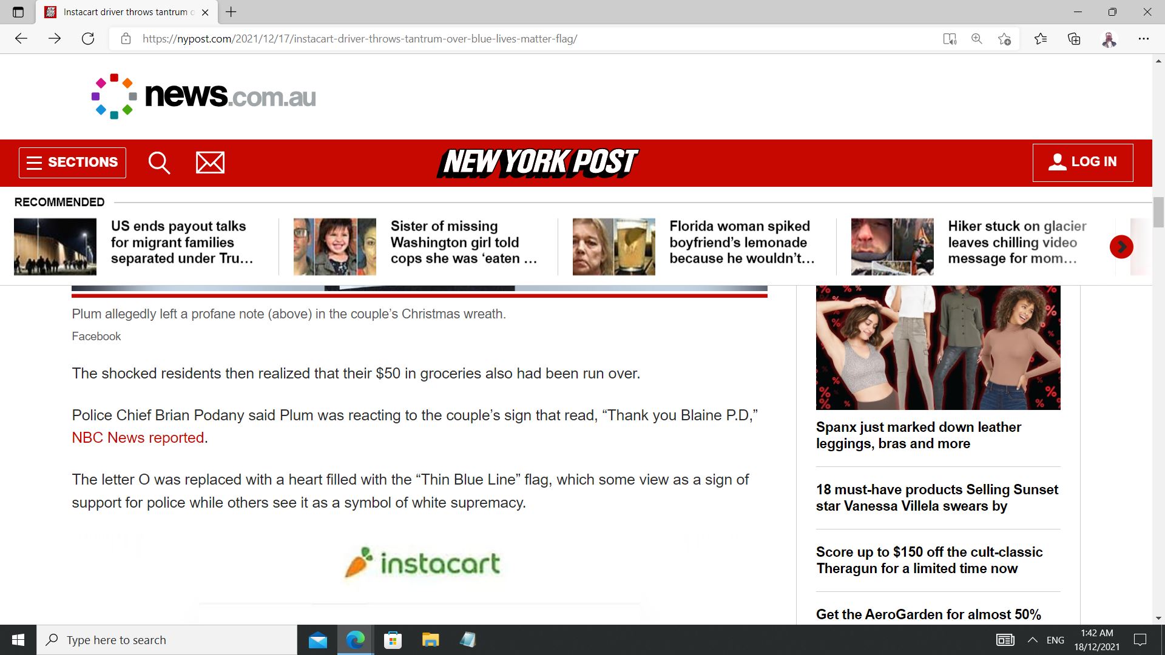Open the Collections icon in browser toolbar
The height and width of the screenshot is (655, 1165).
pos(1074,39)
